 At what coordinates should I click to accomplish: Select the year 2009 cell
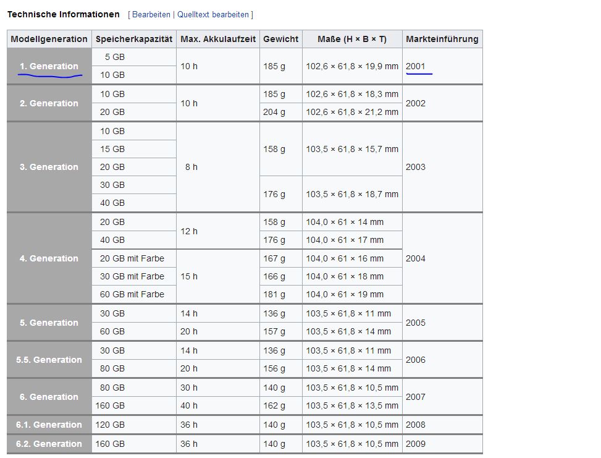pyautogui.click(x=416, y=444)
